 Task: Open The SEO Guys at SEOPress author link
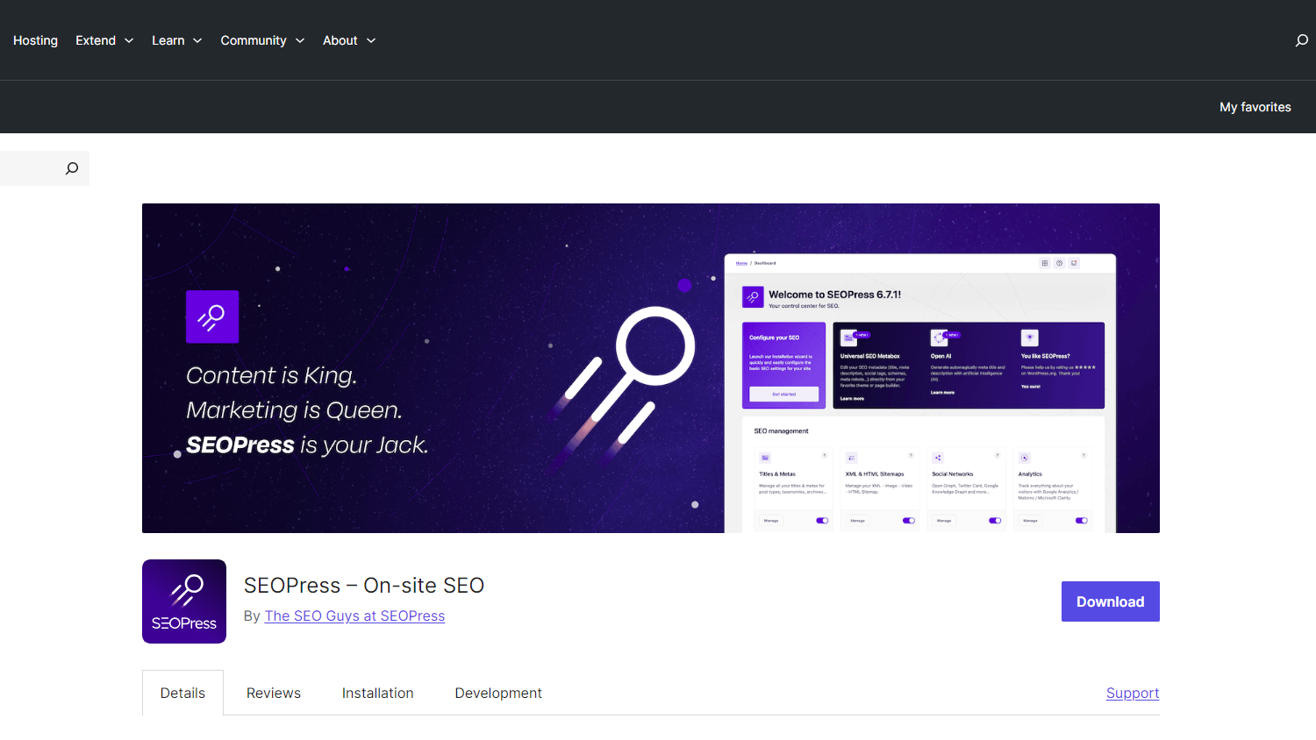(354, 615)
